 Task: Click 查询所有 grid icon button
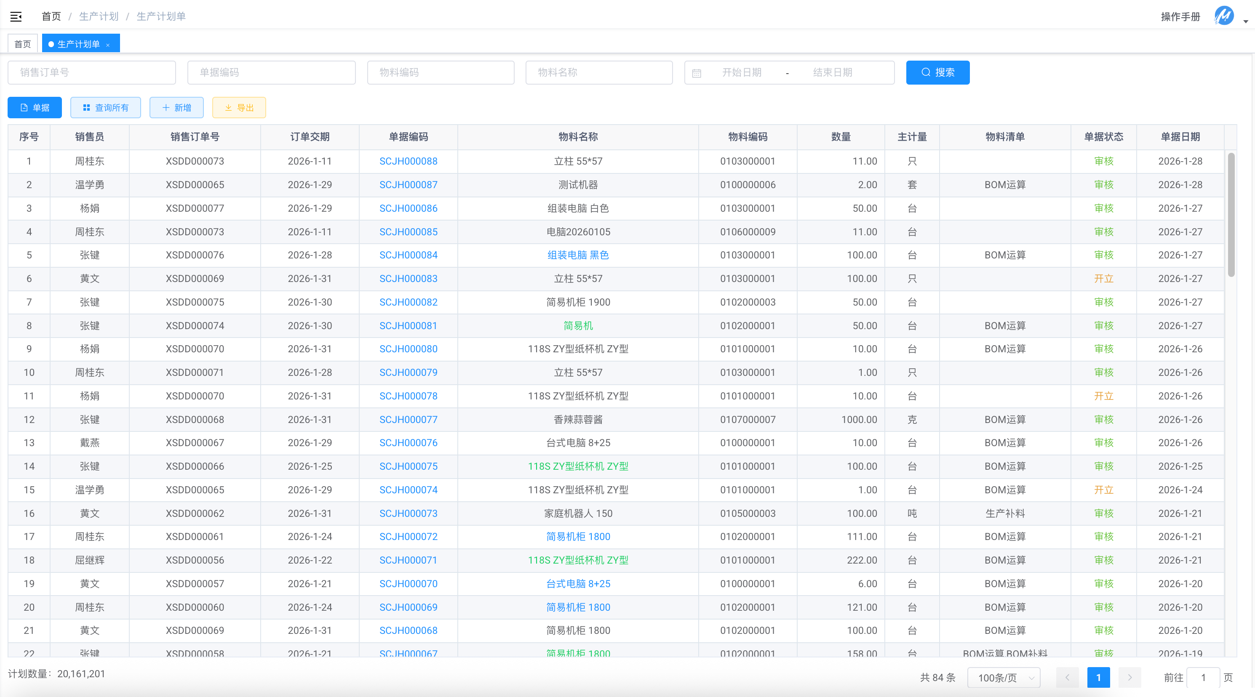(106, 108)
